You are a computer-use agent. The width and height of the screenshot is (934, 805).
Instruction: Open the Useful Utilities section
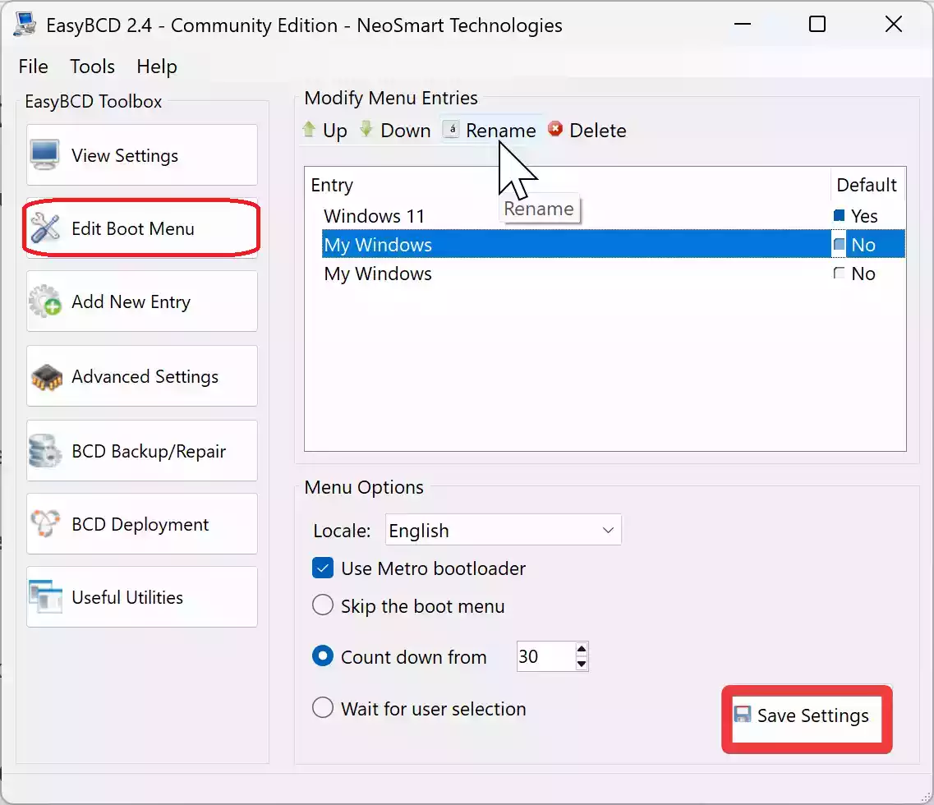142,597
